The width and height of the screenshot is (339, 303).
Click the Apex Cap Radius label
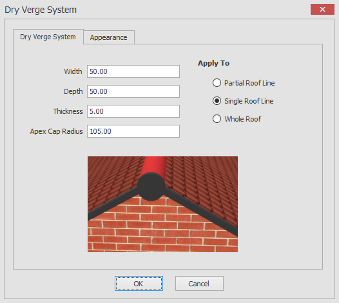[x=57, y=131]
